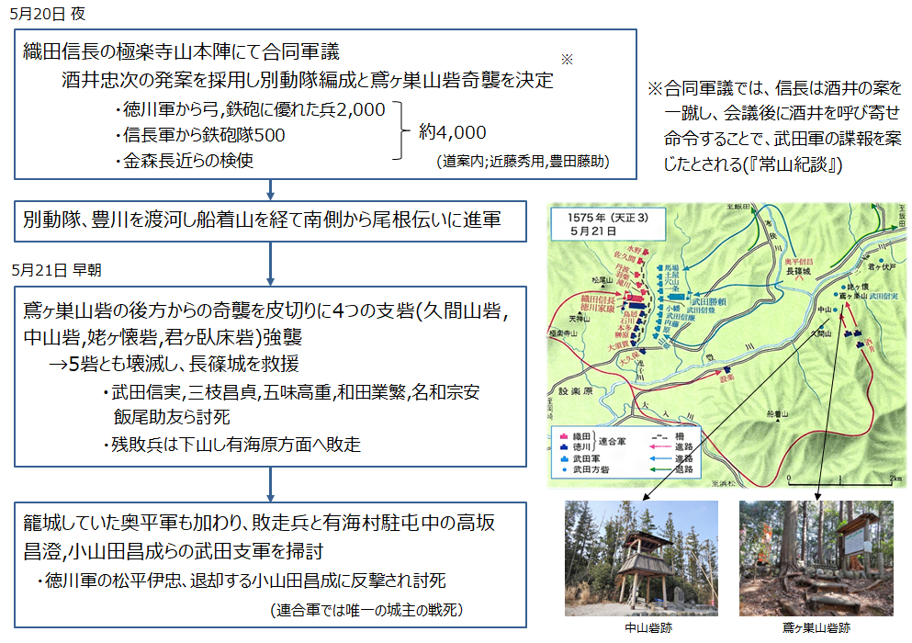Select the 5月21日 早朝 label
This screenshot has width=912, height=643.
(x=58, y=269)
